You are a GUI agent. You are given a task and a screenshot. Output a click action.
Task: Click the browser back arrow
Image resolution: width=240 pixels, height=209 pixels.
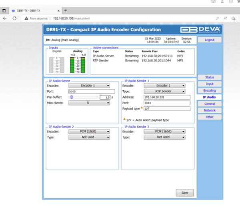point(5,18)
